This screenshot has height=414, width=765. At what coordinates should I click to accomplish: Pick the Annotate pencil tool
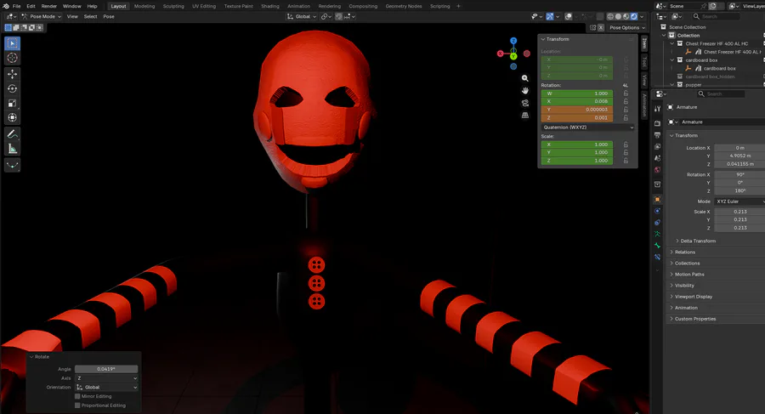tap(13, 134)
